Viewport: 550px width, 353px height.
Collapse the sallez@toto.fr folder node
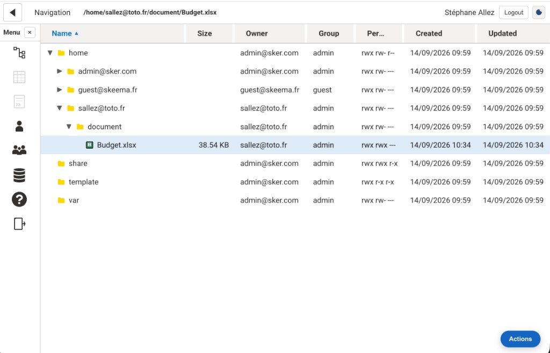pyautogui.click(x=60, y=108)
